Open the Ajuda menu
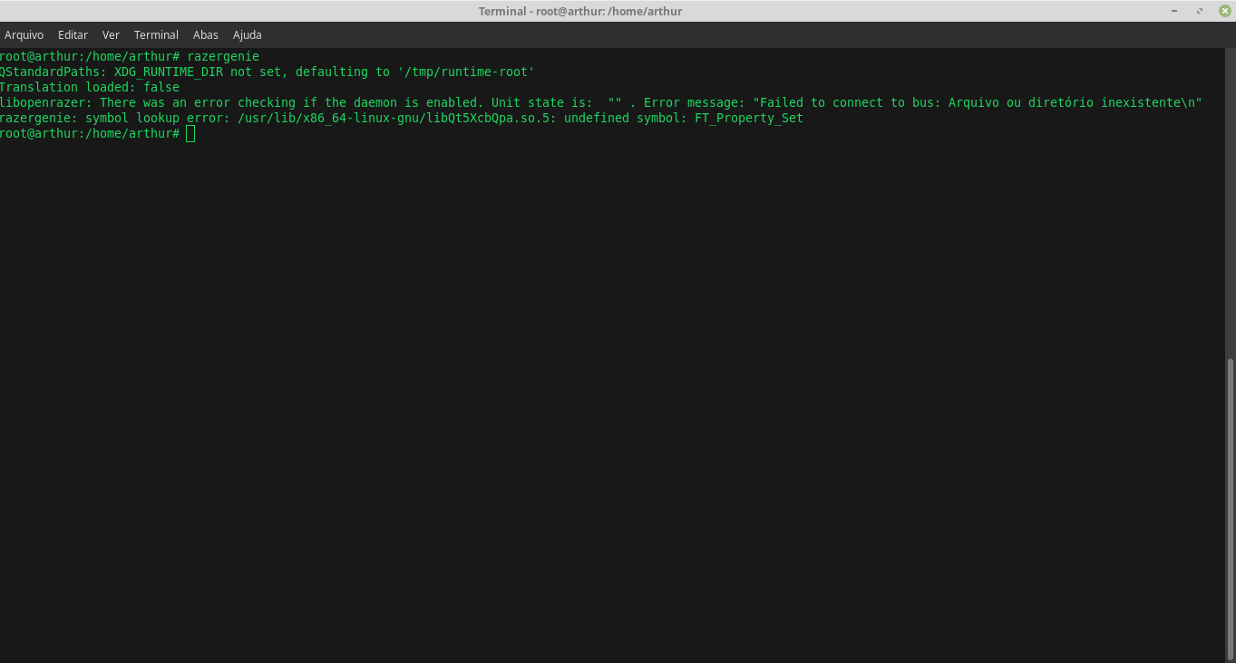Image resolution: width=1236 pixels, height=663 pixels. 247,34
